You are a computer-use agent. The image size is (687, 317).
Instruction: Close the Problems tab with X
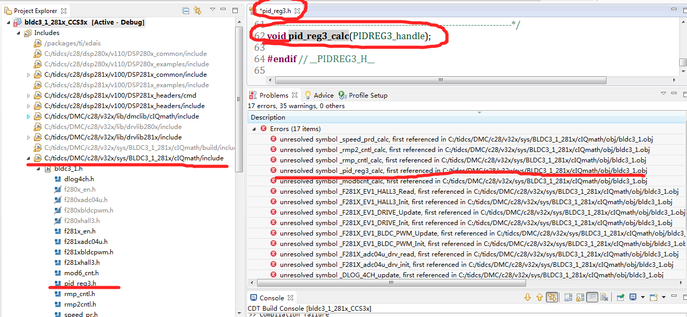click(x=295, y=95)
